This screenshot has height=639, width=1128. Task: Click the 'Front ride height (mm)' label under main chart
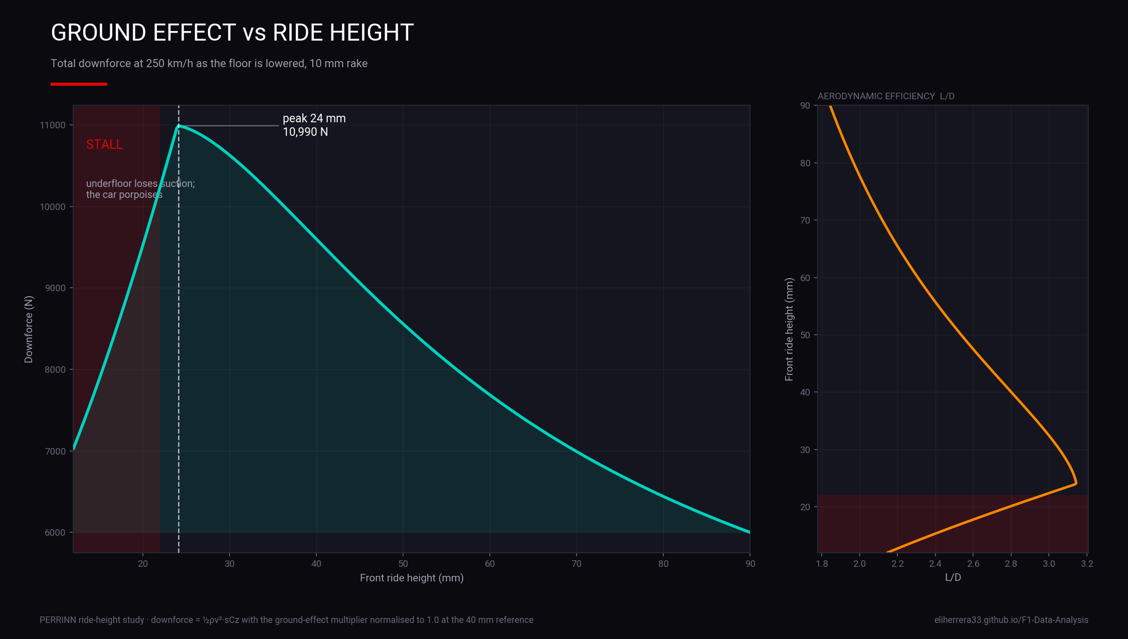click(x=412, y=578)
